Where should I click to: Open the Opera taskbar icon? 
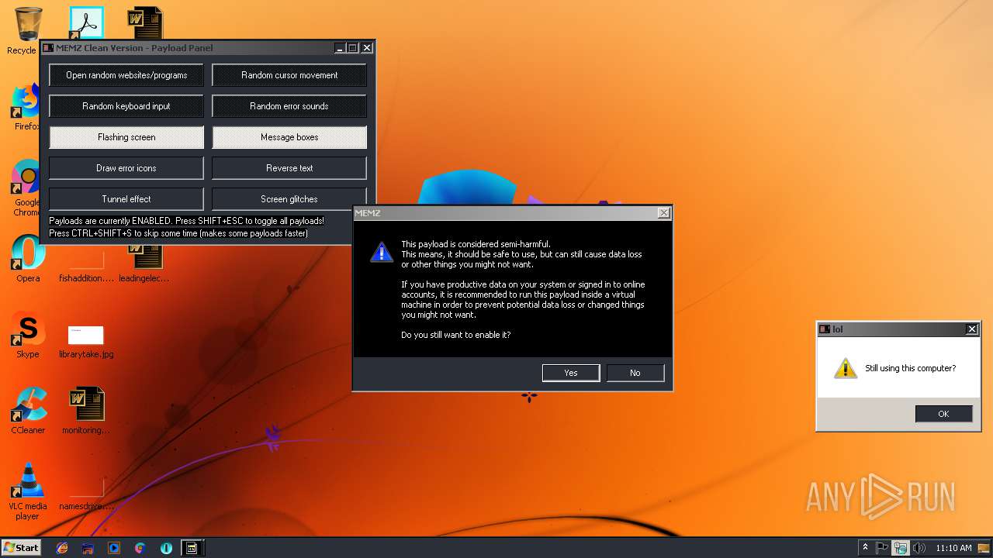[166, 548]
